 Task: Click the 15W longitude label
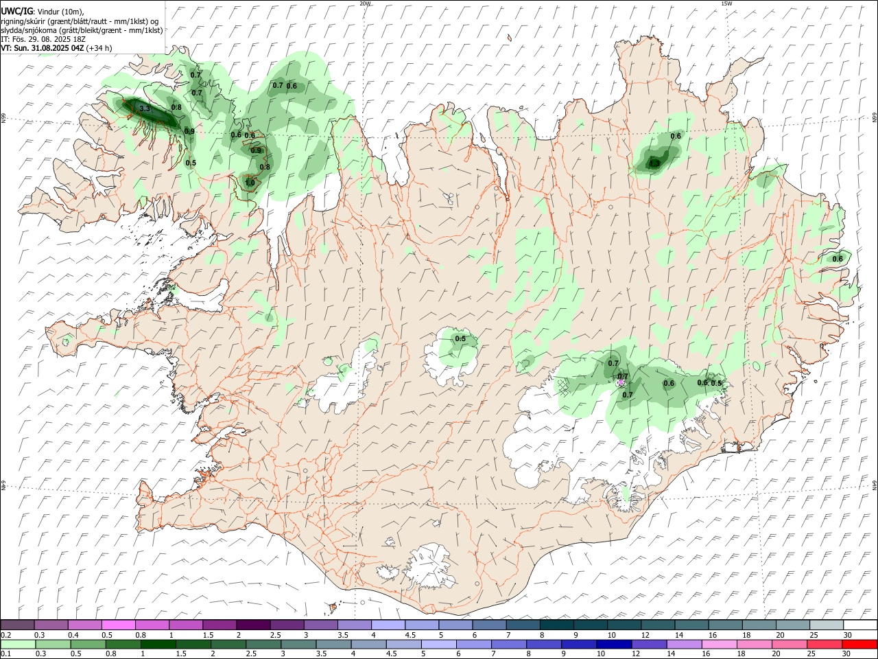727,3
